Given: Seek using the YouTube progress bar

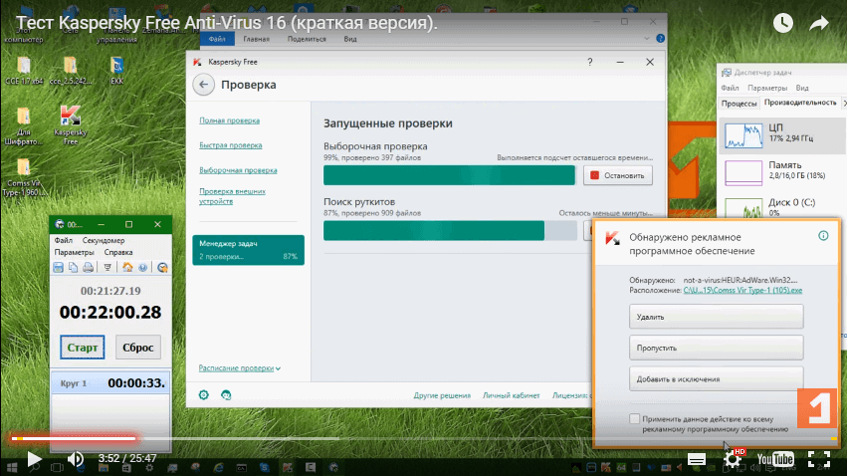Looking at the screenshot, I should point(424,439).
